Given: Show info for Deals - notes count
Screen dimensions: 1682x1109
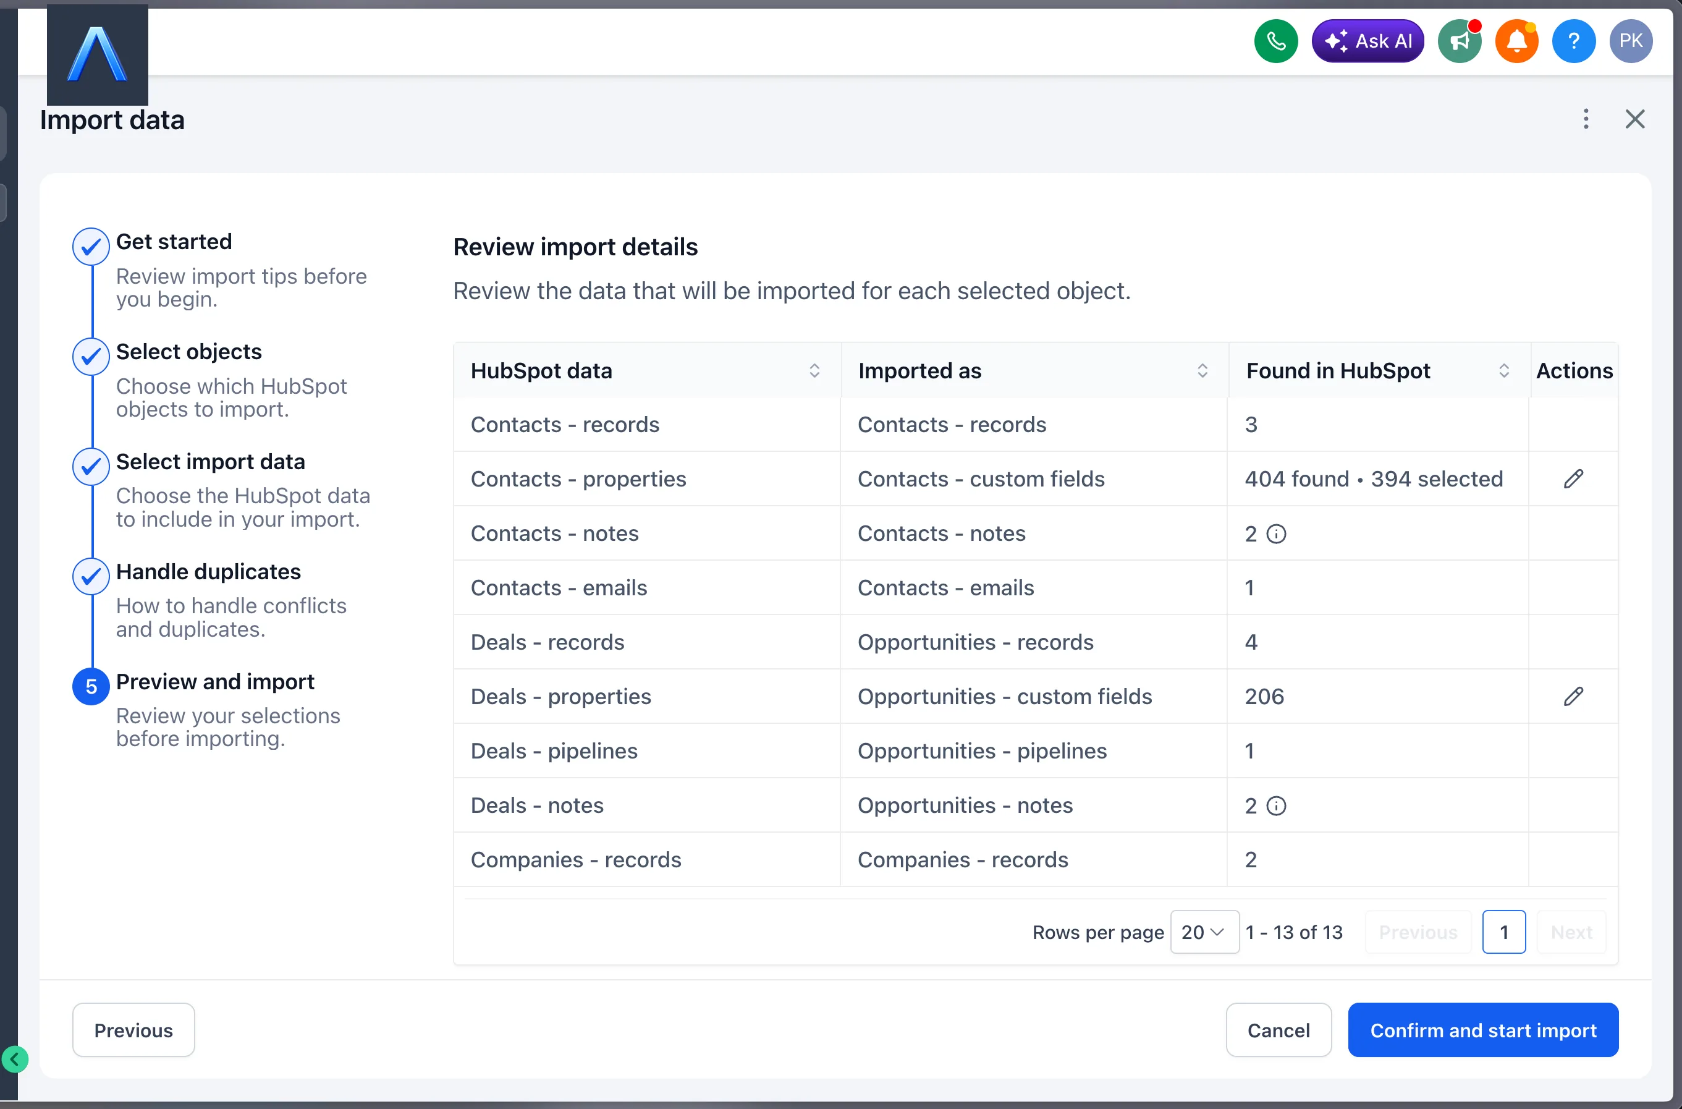Looking at the screenshot, I should 1276,805.
